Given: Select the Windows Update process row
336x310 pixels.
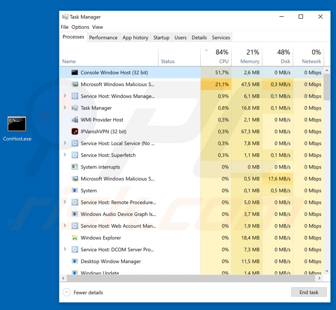Looking at the screenshot, I should (x=191, y=273).
